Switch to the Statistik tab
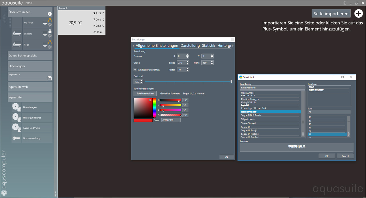This screenshot has height=198, width=366. point(208,46)
